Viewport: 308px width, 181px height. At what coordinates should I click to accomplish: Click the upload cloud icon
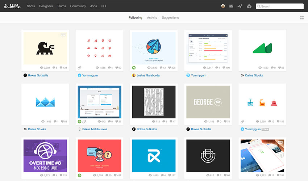click(249, 6)
